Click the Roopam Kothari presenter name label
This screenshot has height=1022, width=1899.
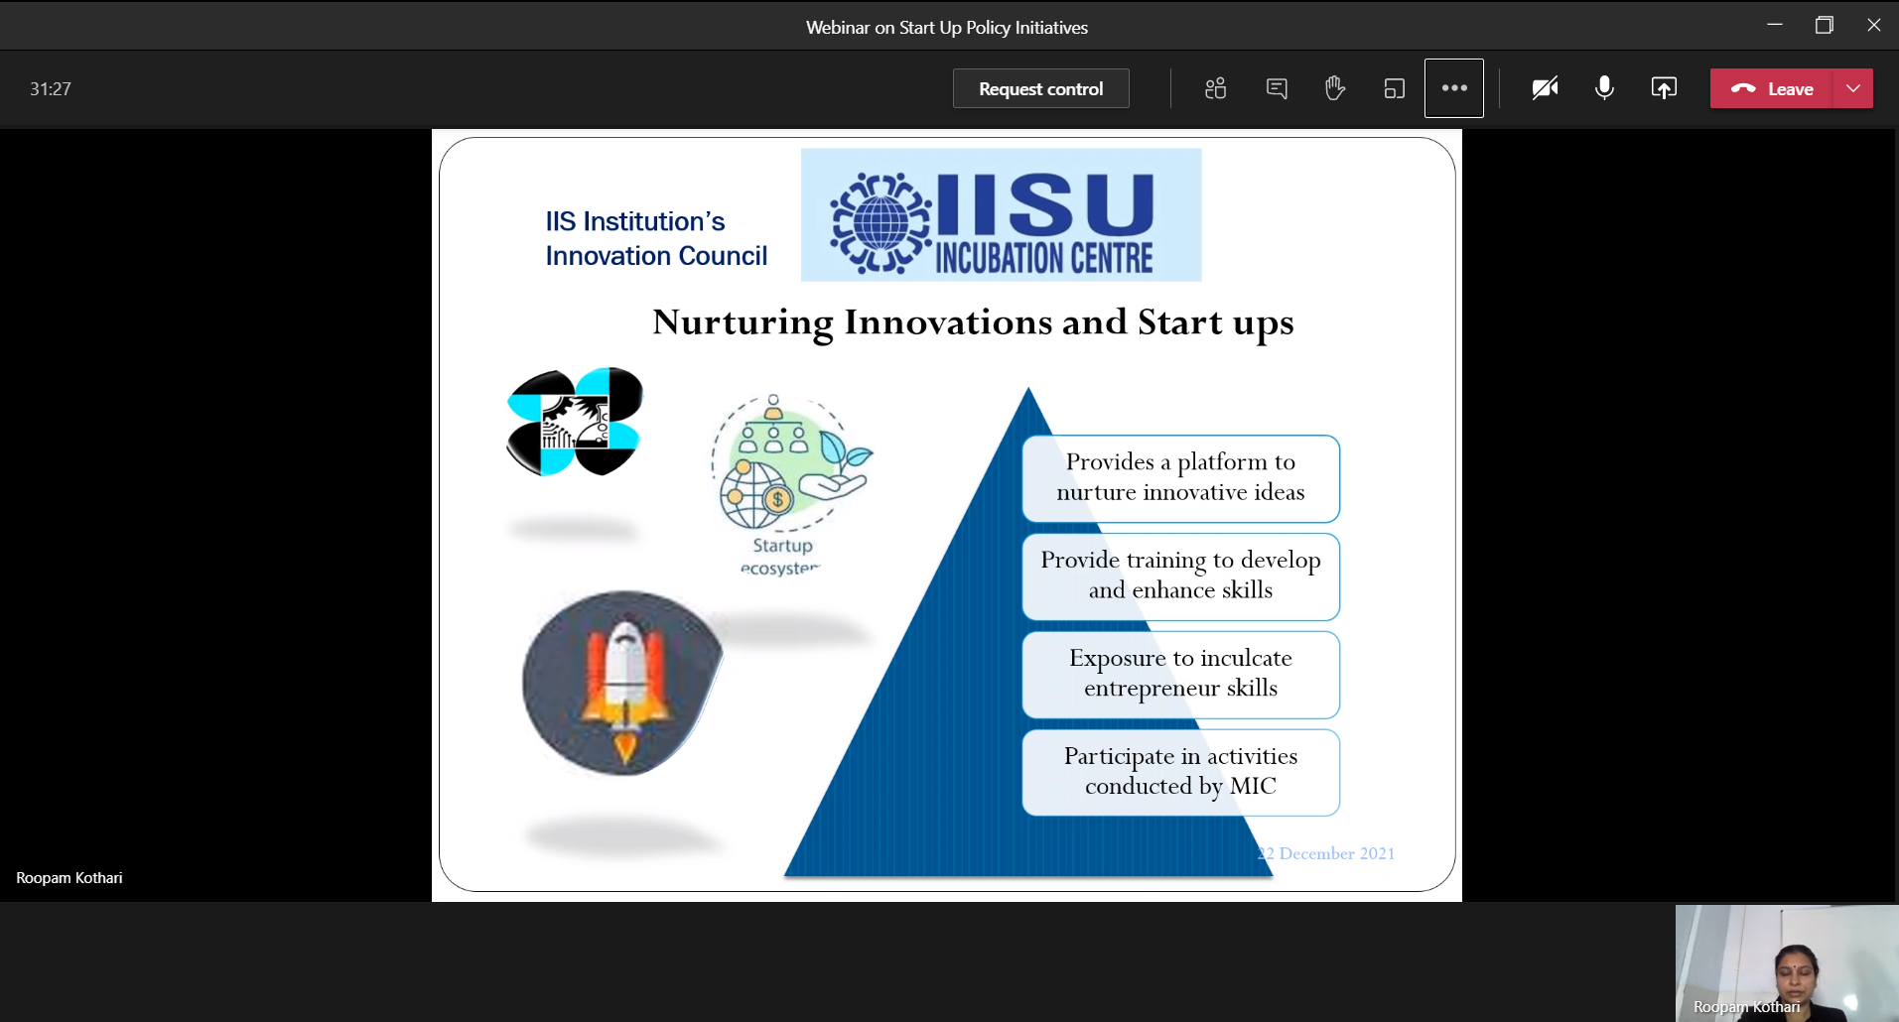[69, 878]
